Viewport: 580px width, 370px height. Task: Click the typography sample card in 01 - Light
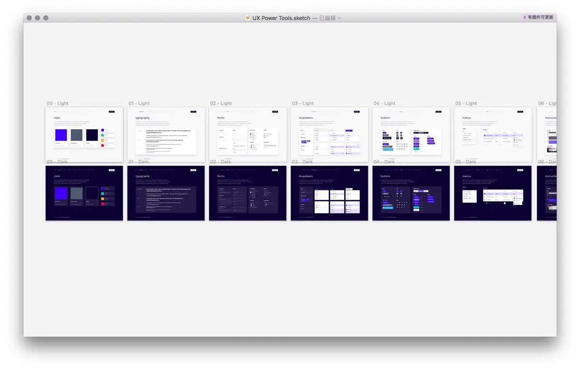coord(166,141)
